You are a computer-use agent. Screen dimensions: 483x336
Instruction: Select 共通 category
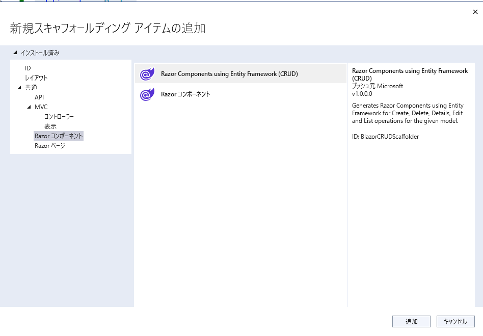point(31,88)
